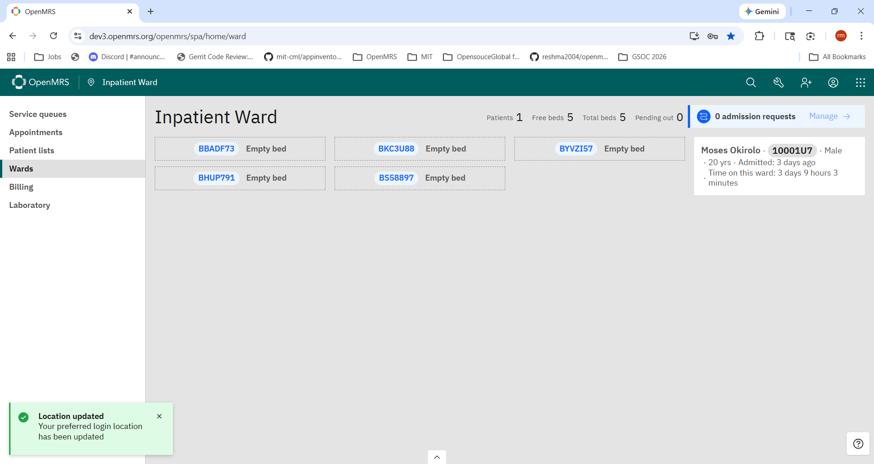Bookmark star icon in address bar
Viewport: 874px width, 464px height.
(x=731, y=36)
